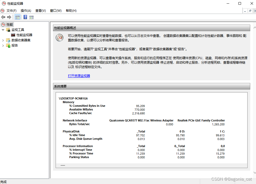Open the 操作 menu
This screenshot has width=256, height=184.
tap(25, 10)
